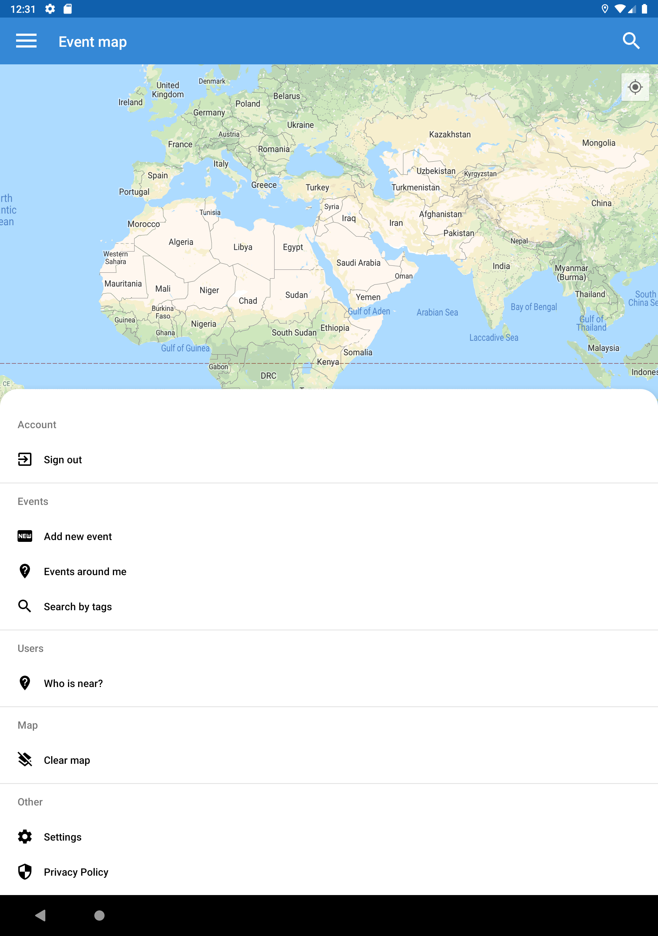Tap the Who is near pin icon

[25, 683]
